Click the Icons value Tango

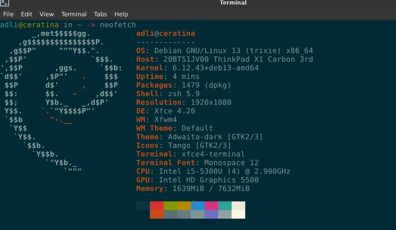pyautogui.click(x=179, y=146)
